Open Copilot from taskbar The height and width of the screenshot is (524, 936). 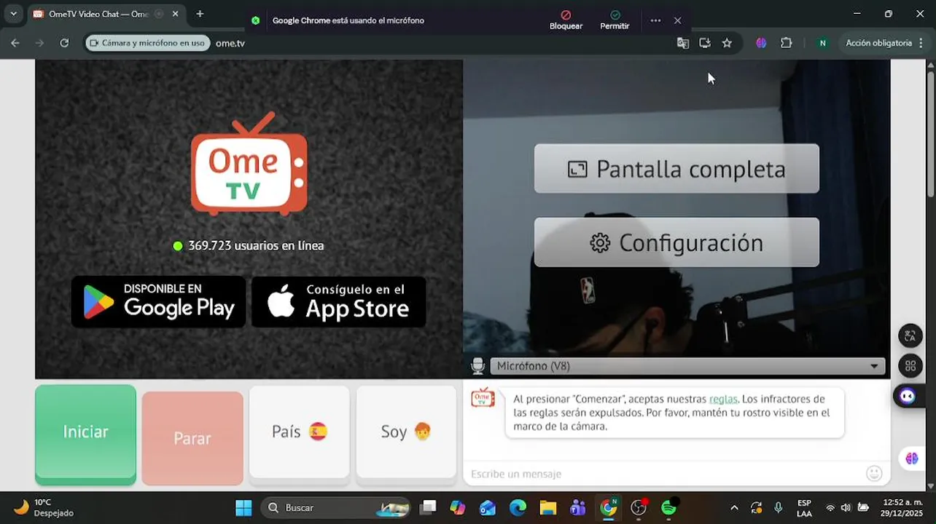point(458,507)
